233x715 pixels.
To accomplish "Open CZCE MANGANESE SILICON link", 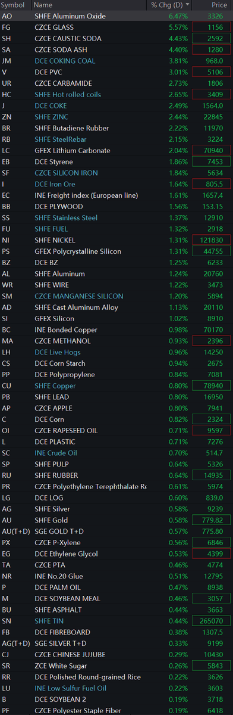I will 79,296.
